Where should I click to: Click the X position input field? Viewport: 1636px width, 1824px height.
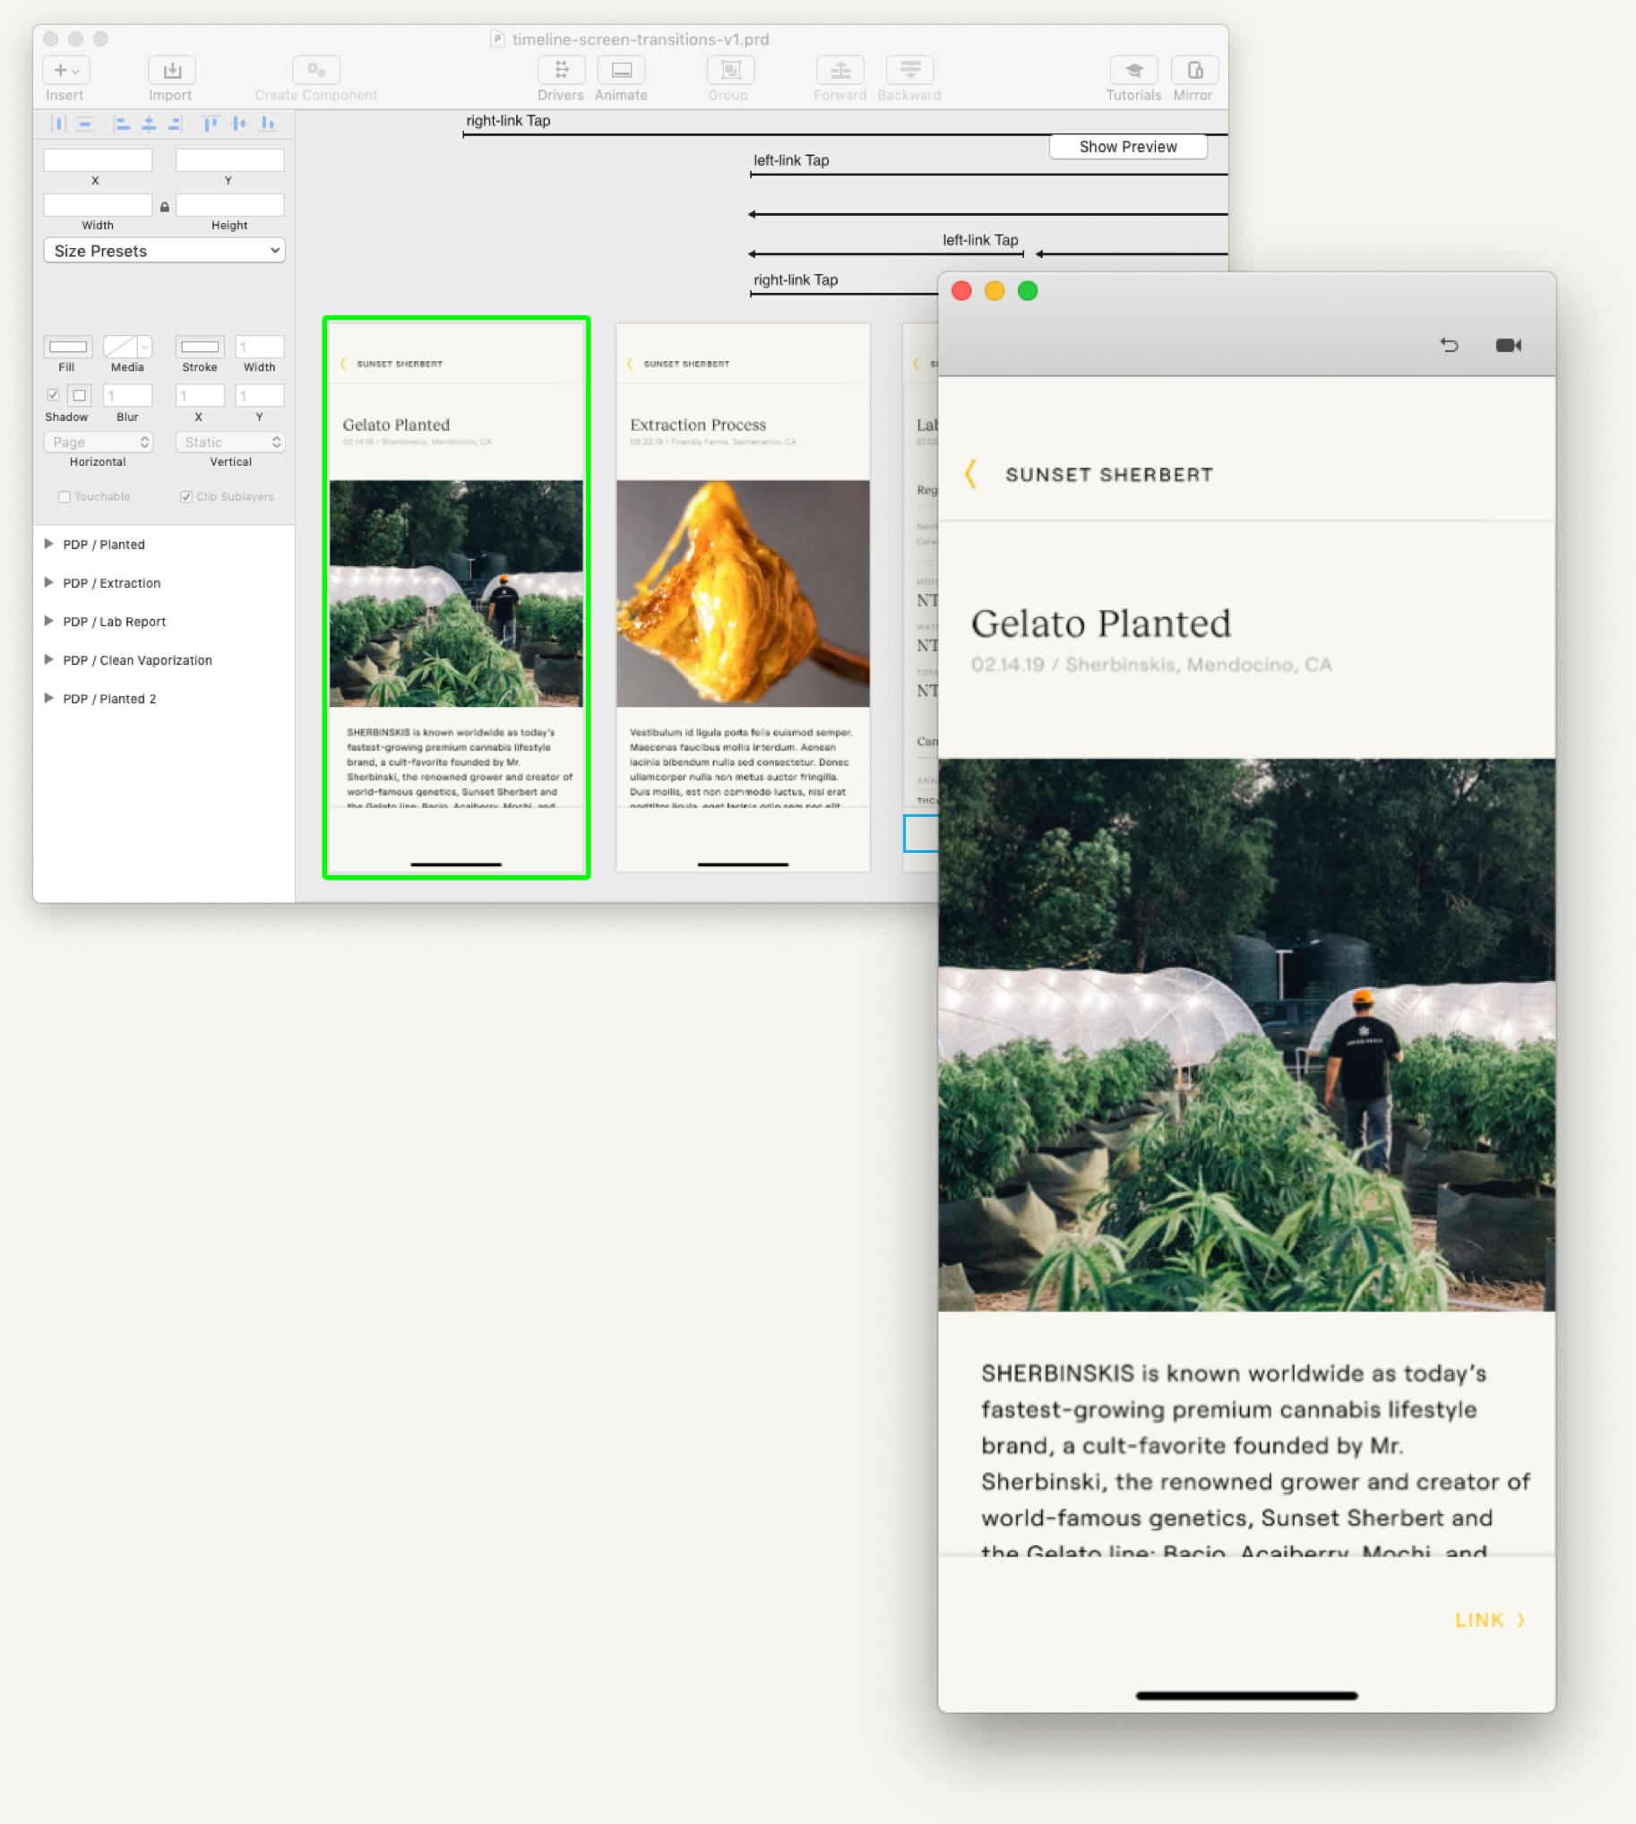98,160
